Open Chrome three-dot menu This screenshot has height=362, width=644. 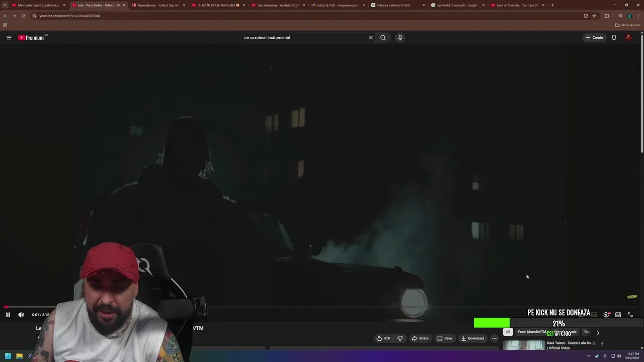click(x=638, y=16)
